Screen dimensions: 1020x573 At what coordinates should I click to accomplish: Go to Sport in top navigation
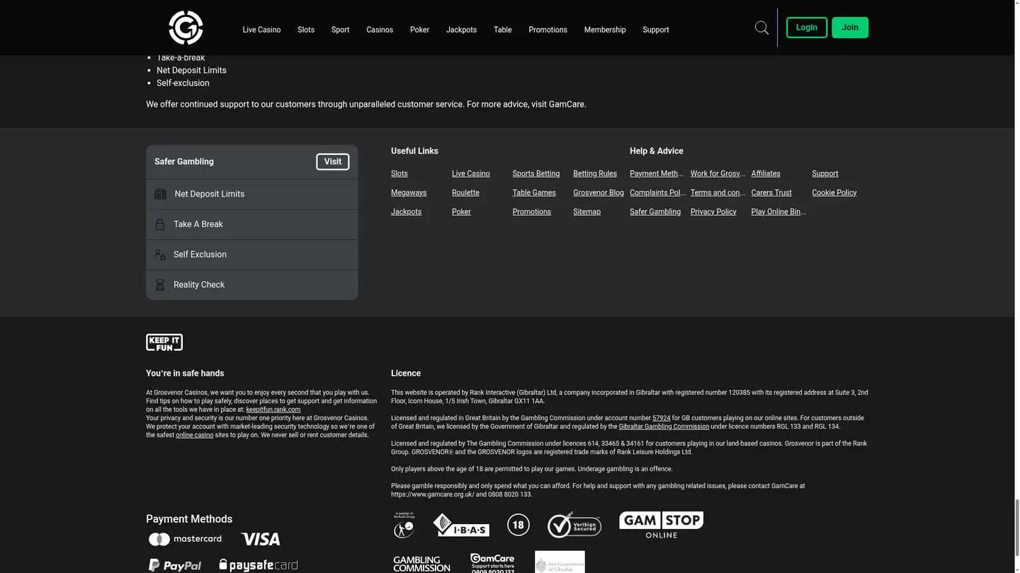[x=340, y=30]
